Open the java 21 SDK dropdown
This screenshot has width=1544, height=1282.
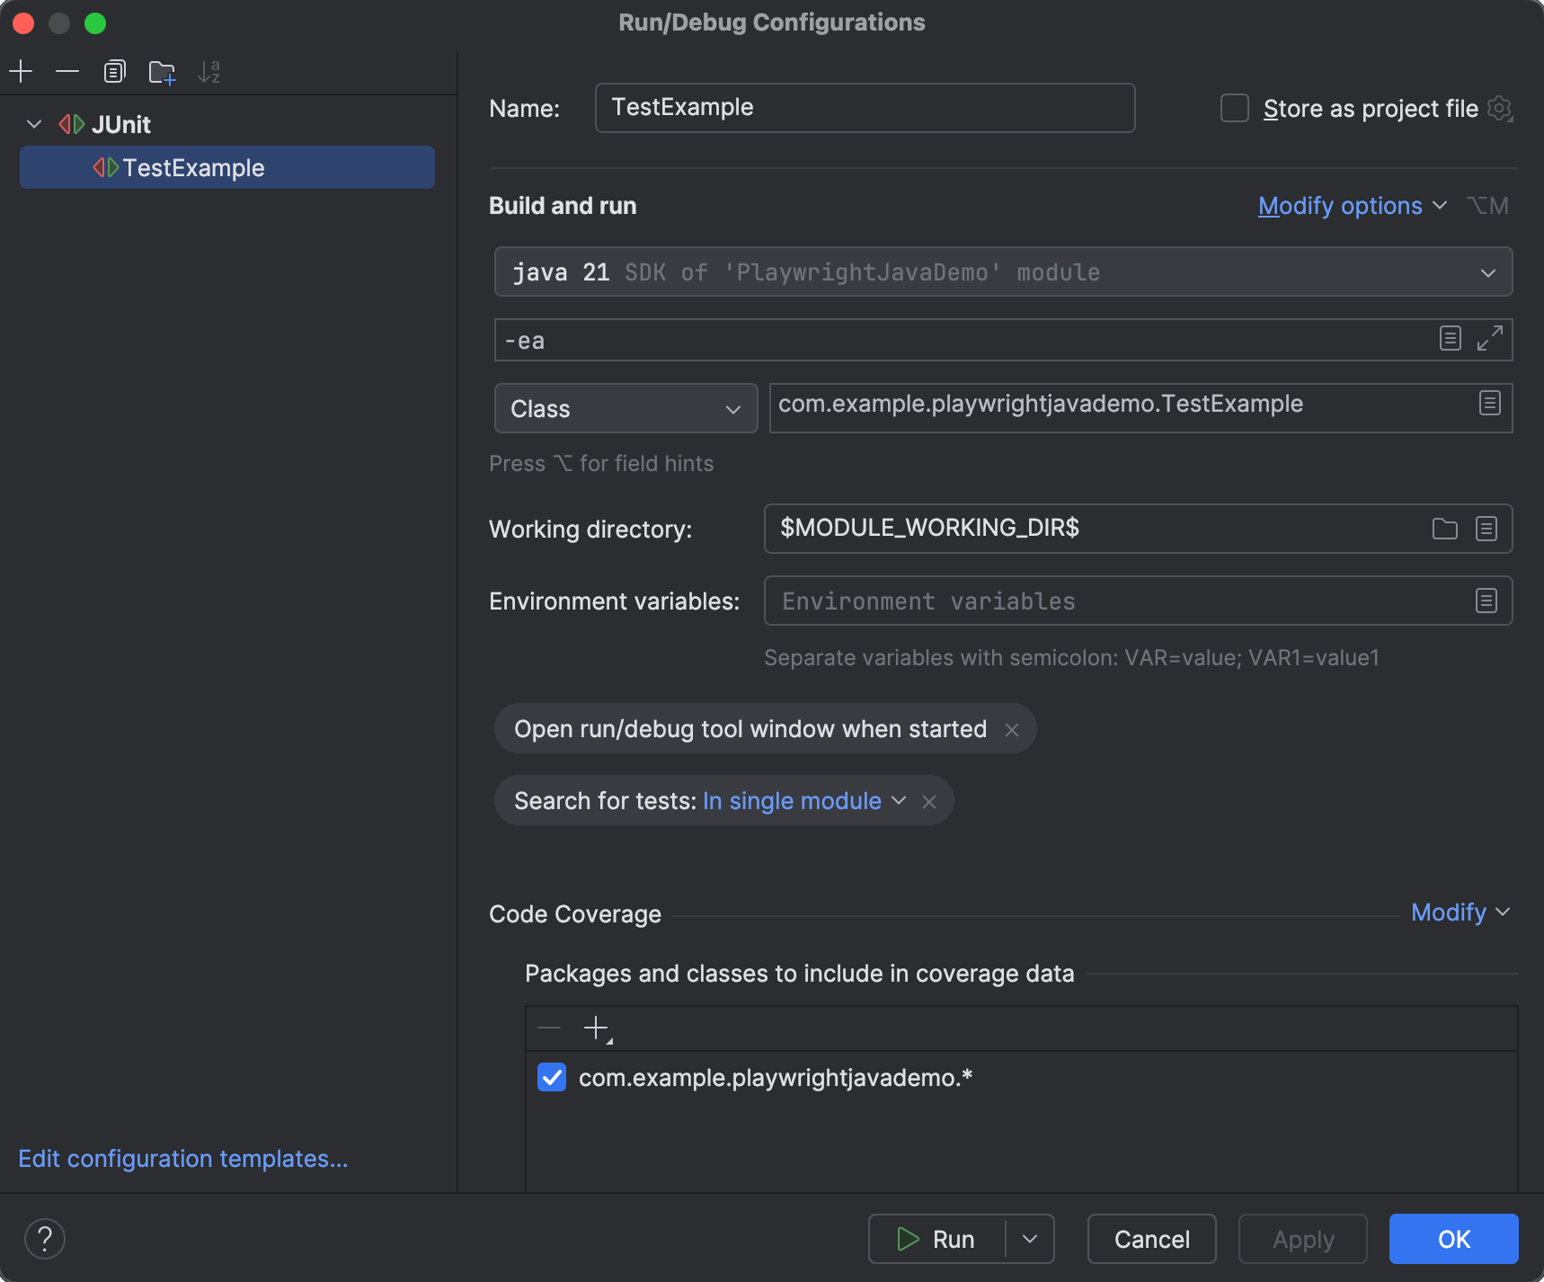(x=1487, y=272)
